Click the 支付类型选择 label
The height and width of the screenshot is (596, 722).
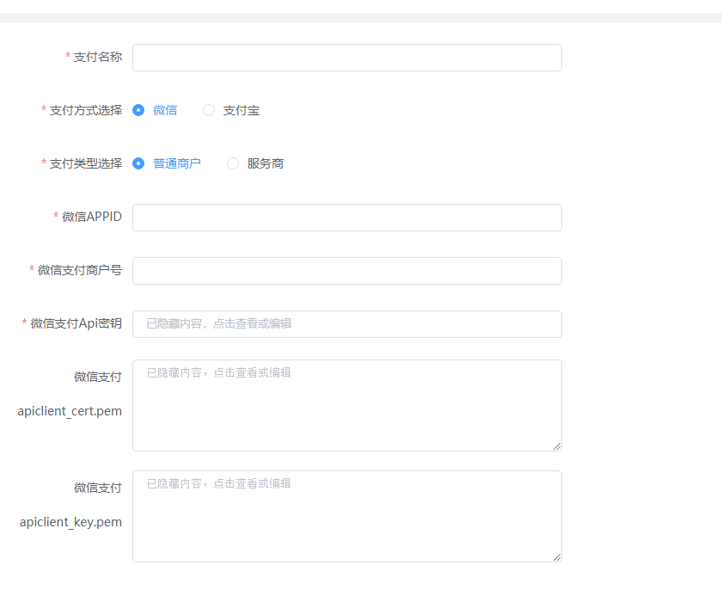click(x=86, y=163)
